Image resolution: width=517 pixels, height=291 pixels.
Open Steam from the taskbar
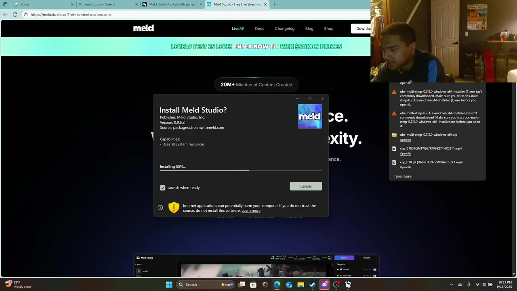pyautogui.click(x=312, y=285)
